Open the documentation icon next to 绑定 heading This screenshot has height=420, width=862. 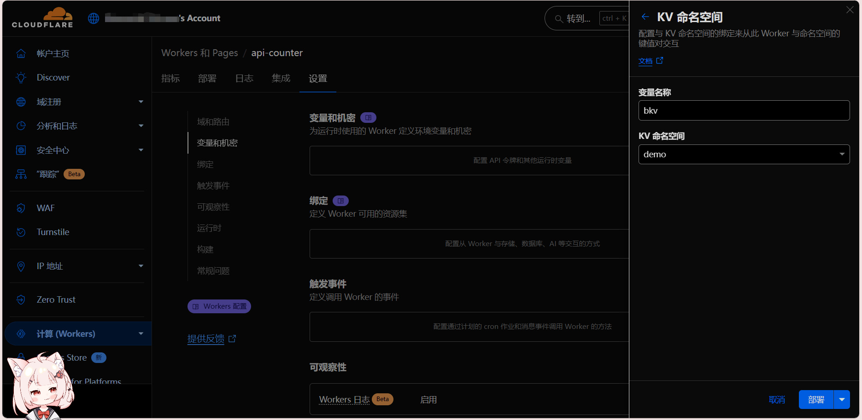pos(340,201)
